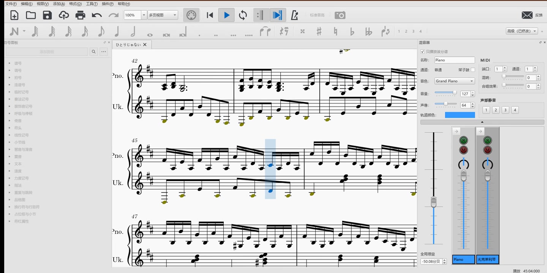Screen dimensions: 547x273
Task: Open the 添加 menu
Action: coord(59,4)
